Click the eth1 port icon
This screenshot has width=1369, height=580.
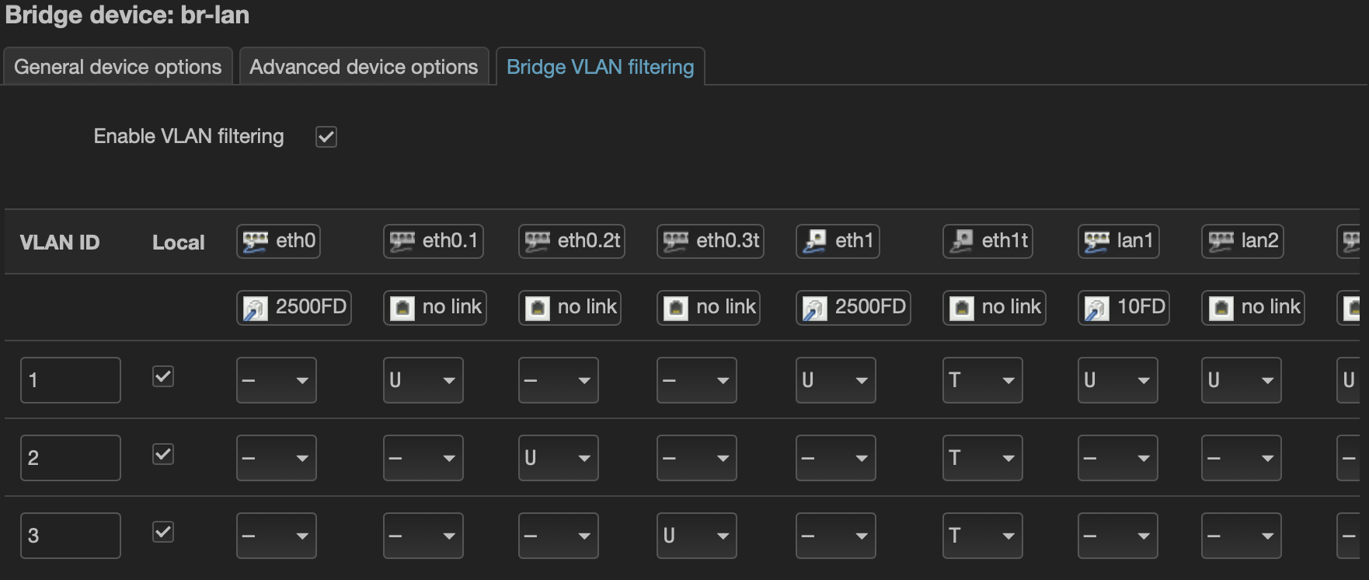click(x=814, y=241)
